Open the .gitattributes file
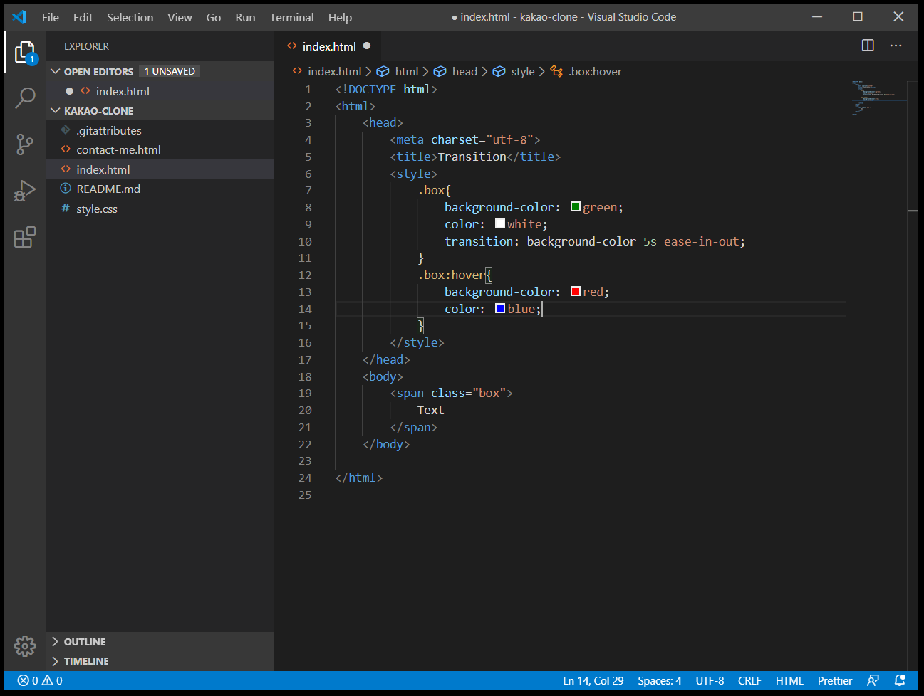 click(160, 130)
